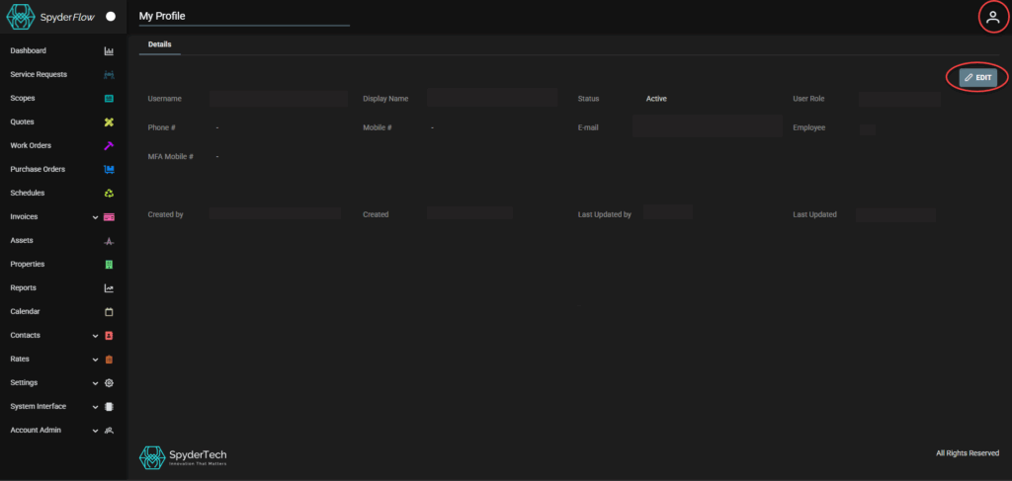
Task: Expand the Settings submenu chevron
Action: (95, 383)
